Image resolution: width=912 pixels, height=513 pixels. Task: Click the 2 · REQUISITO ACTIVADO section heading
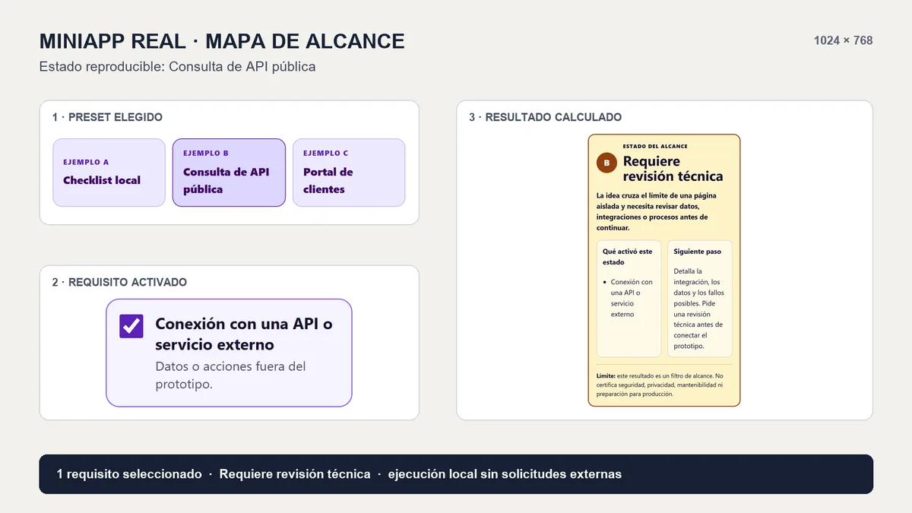(x=119, y=282)
